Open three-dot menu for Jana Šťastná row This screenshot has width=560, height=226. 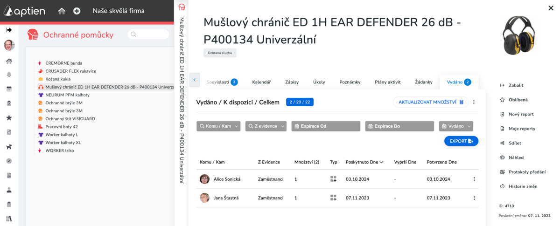(474, 198)
